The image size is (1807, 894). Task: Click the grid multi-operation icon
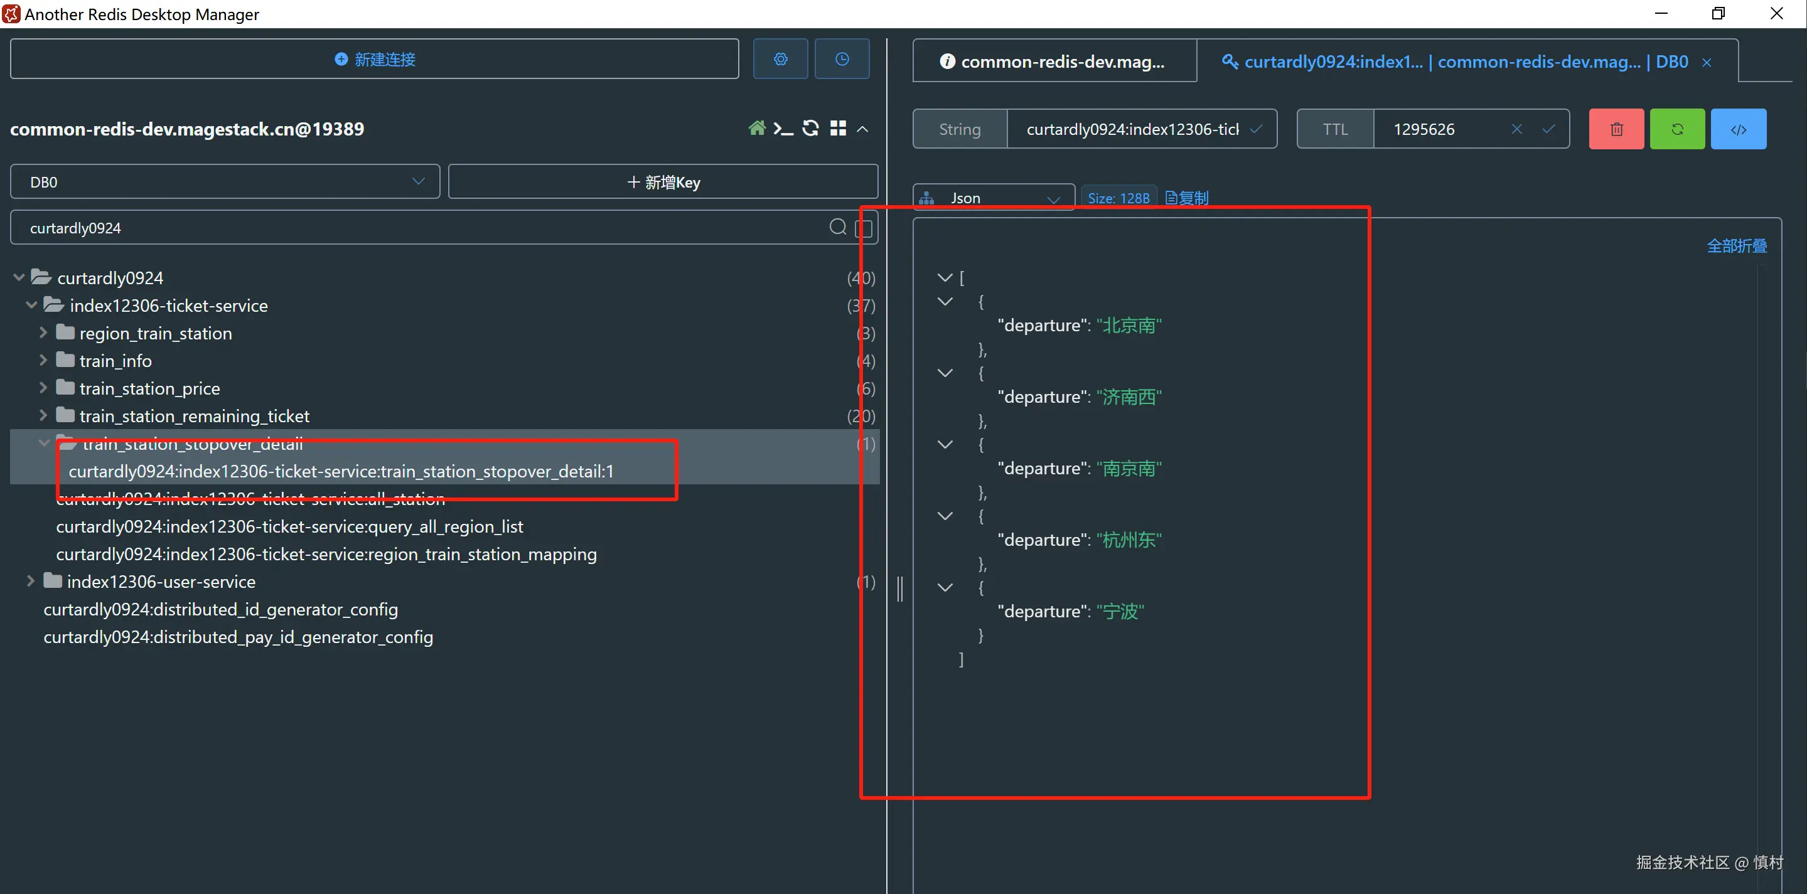[x=837, y=129]
